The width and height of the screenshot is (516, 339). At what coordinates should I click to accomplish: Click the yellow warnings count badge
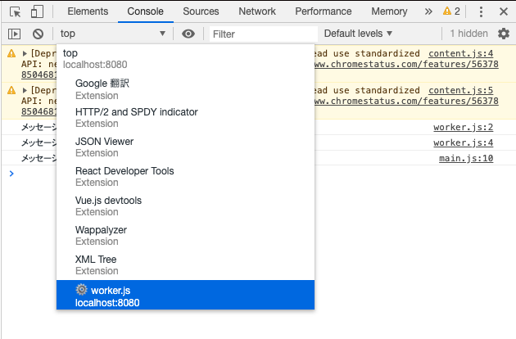click(x=451, y=11)
